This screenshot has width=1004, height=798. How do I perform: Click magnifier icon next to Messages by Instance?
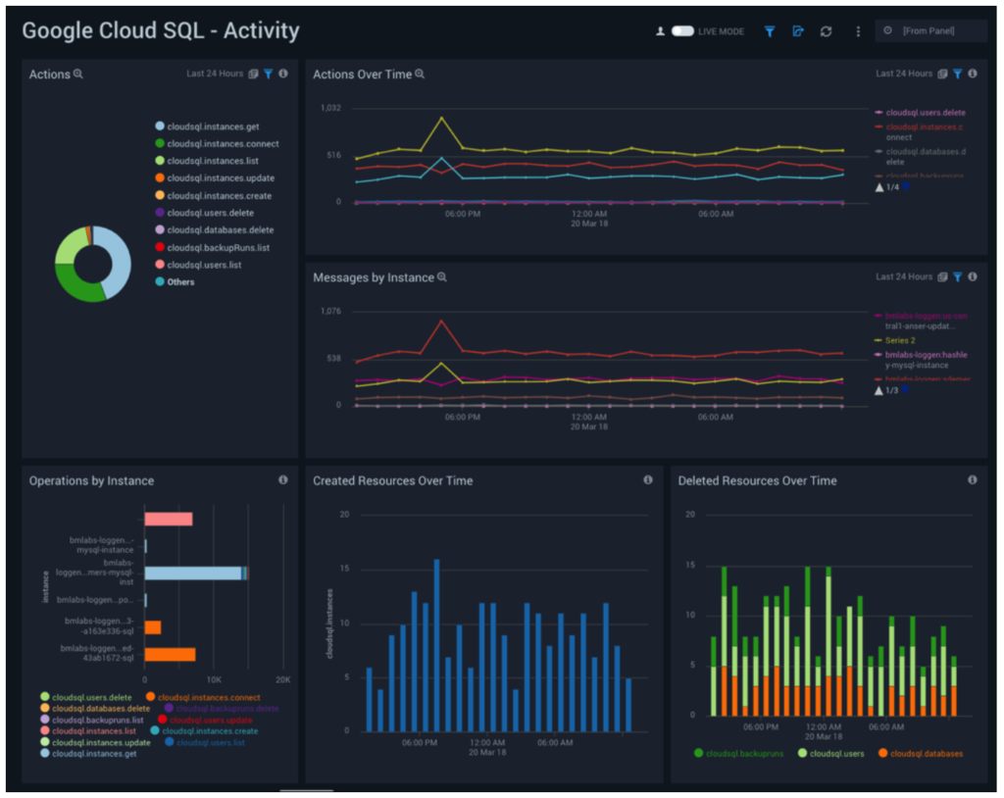coord(442,277)
